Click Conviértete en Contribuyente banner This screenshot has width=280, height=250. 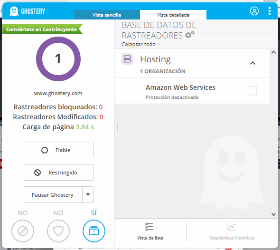pyautogui.click(x=42, y=29)
